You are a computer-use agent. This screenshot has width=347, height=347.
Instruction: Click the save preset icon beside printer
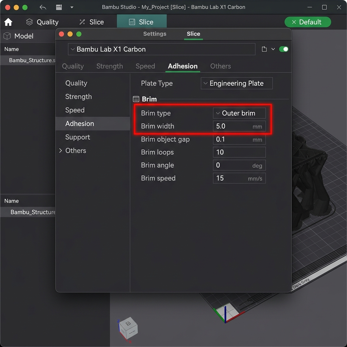pyautogui.click(x=264, y=49)
